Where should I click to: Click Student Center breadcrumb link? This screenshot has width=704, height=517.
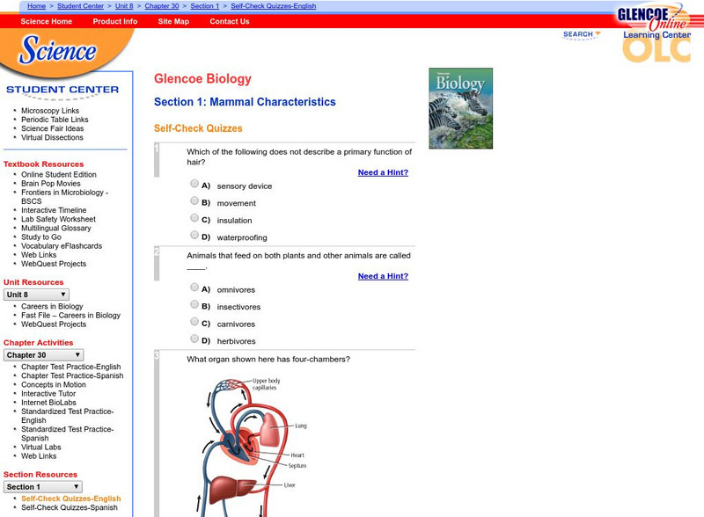[x=80, y=6]
